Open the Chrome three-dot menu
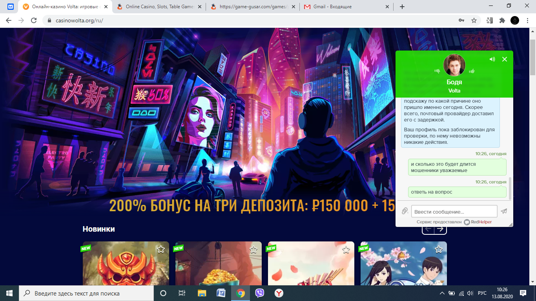Image resolution: width=536 pixels, height=301 pixels. [x=527, y=20]
